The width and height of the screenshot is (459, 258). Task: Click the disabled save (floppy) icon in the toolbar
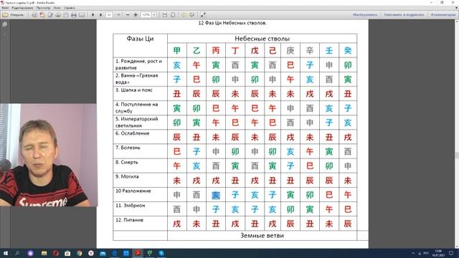[x=66, y=14]
